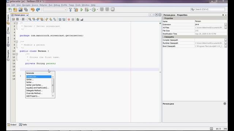The height and width of the screenshot is (131, 234).
Task: Open the Navigator side panel
Action: pos(8,55)
